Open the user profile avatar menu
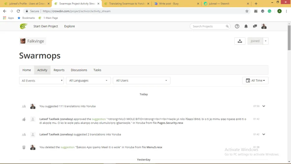This screenshot has height=164, width=291. click(264, 26)
